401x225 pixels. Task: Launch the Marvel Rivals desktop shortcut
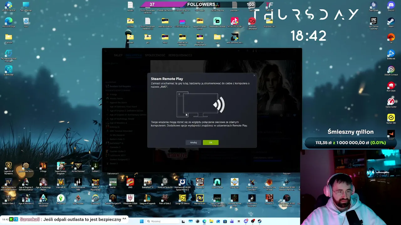200,200
